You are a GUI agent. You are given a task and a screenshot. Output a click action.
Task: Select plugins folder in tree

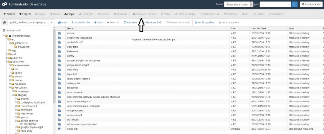tap(22, 95)
